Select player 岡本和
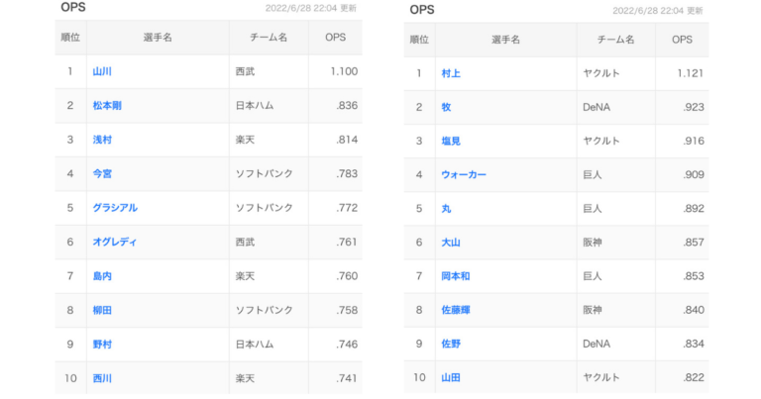The image size is (761, 399). 458,276
